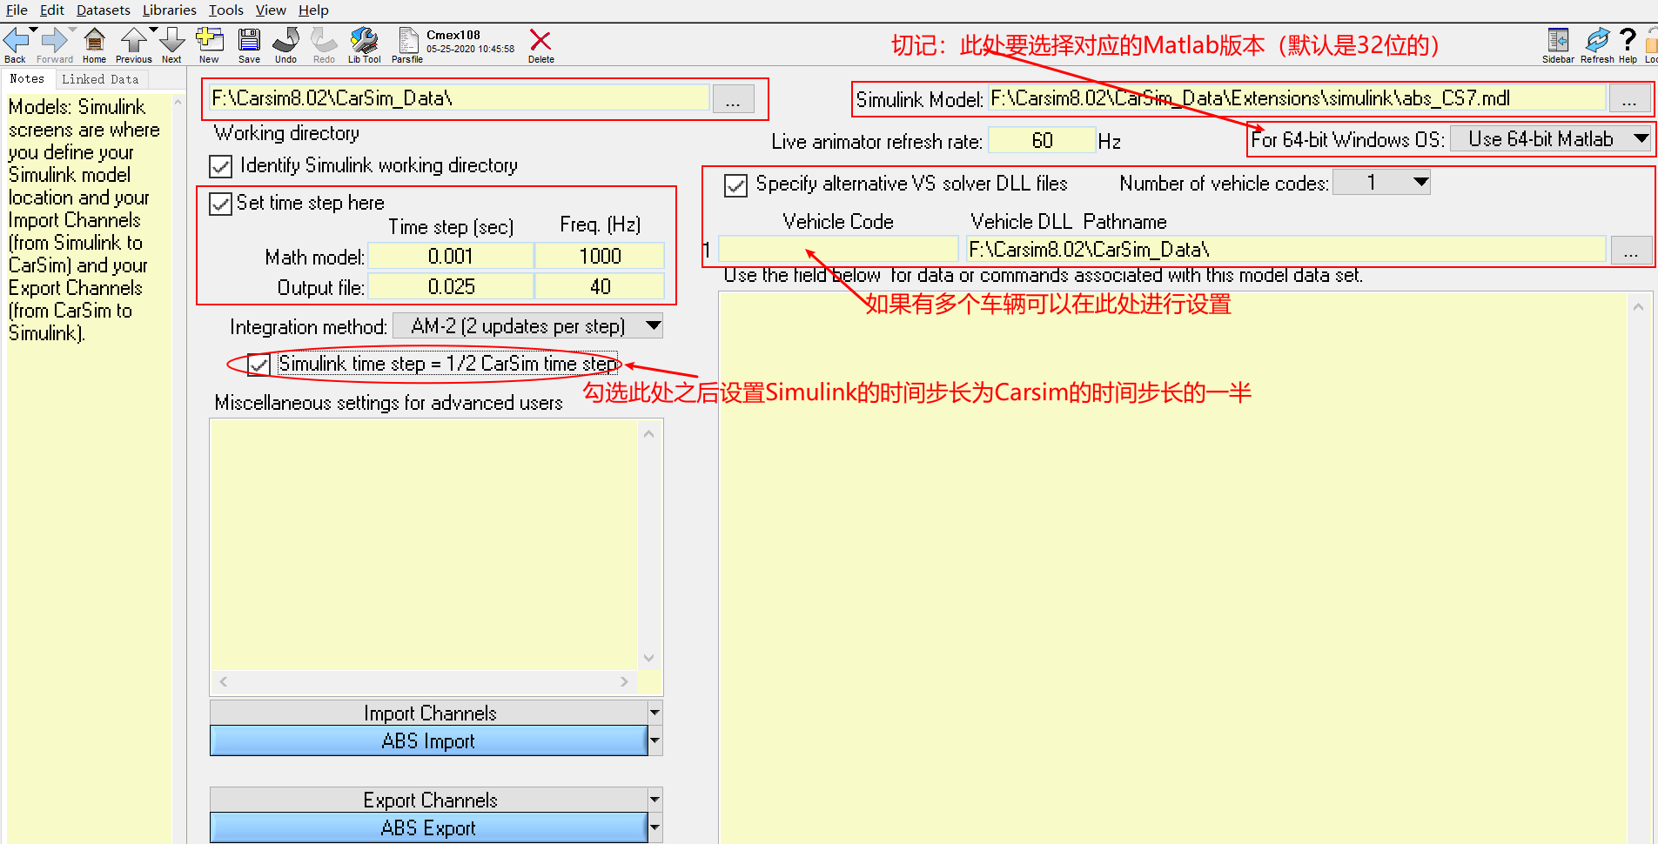Click the Math model frequency field
Viewport: 1658px width, 844px height.
point(600,257)
